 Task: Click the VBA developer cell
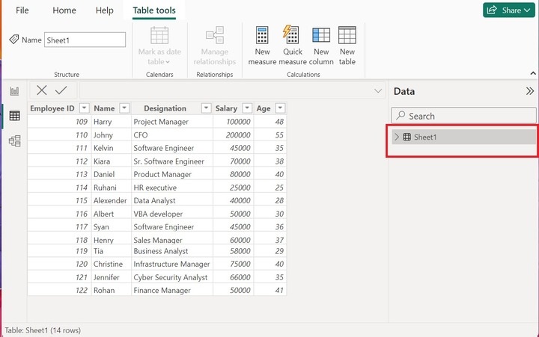(x=172, y=214)
